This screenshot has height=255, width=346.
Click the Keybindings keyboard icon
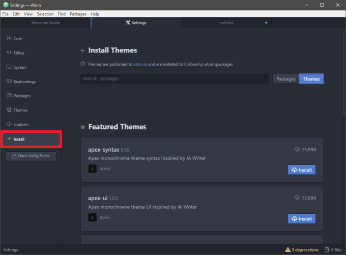(x=9, y=81)
